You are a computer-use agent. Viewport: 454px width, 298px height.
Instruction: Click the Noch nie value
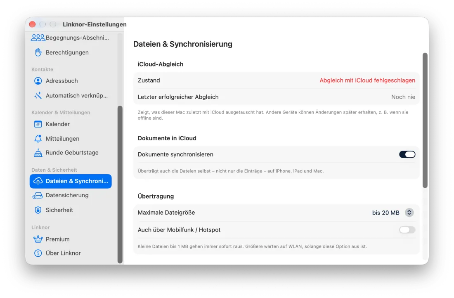pos(403,97)
